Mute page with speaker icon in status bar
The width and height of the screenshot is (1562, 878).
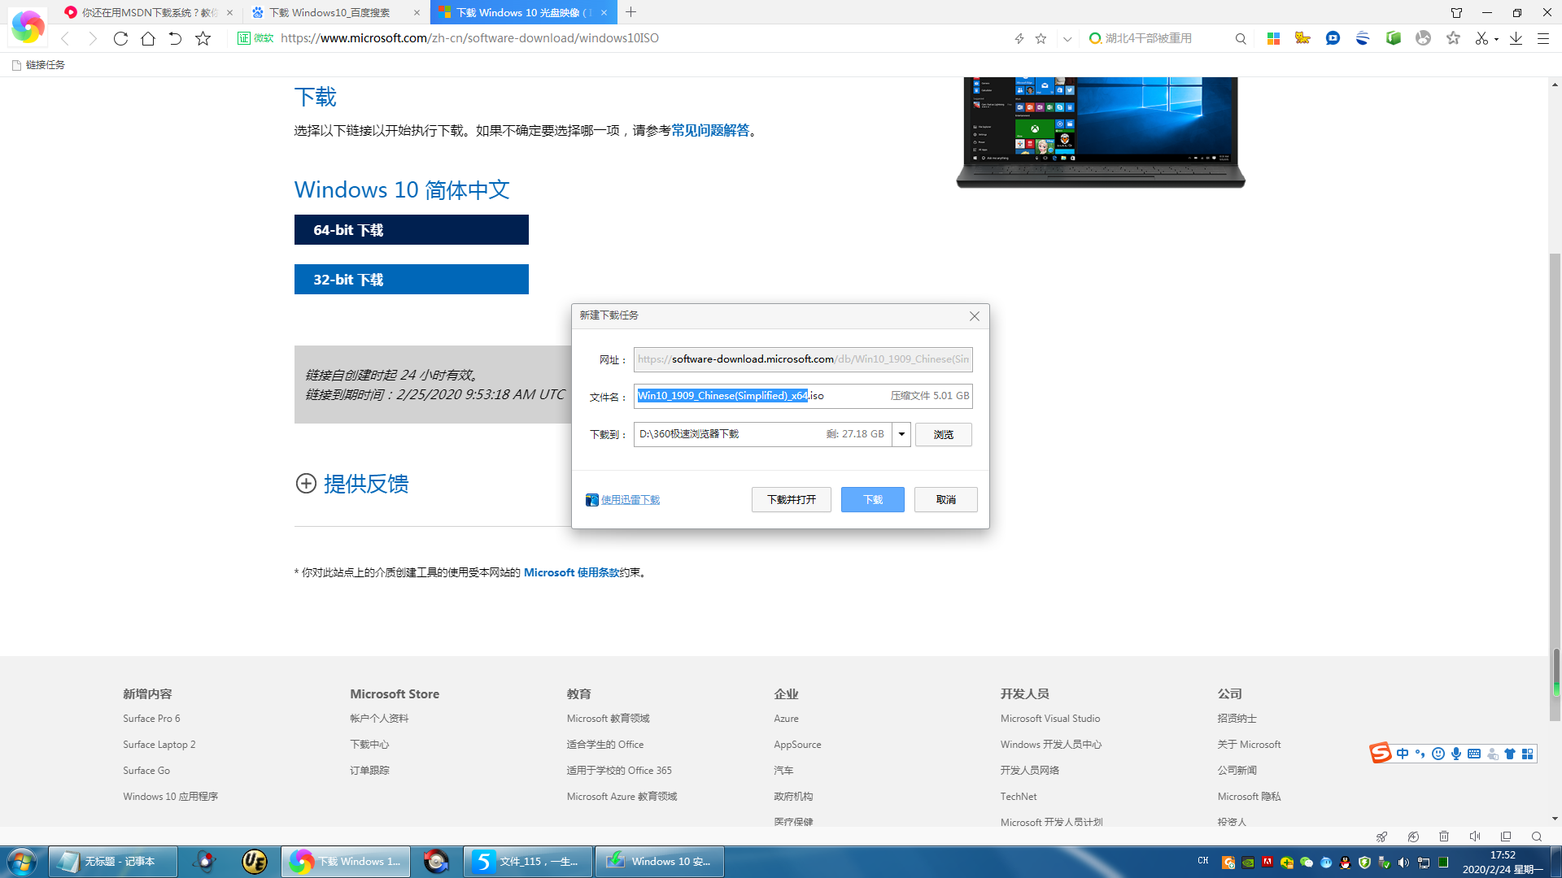coord(1475,837)
